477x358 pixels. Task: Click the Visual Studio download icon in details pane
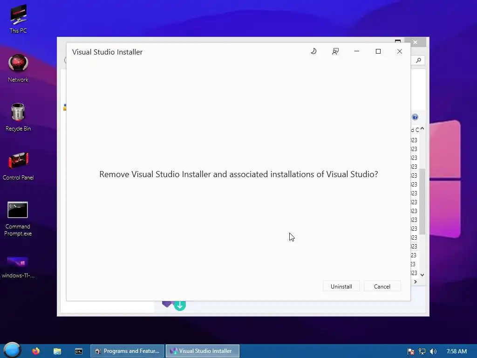[174, 305]
